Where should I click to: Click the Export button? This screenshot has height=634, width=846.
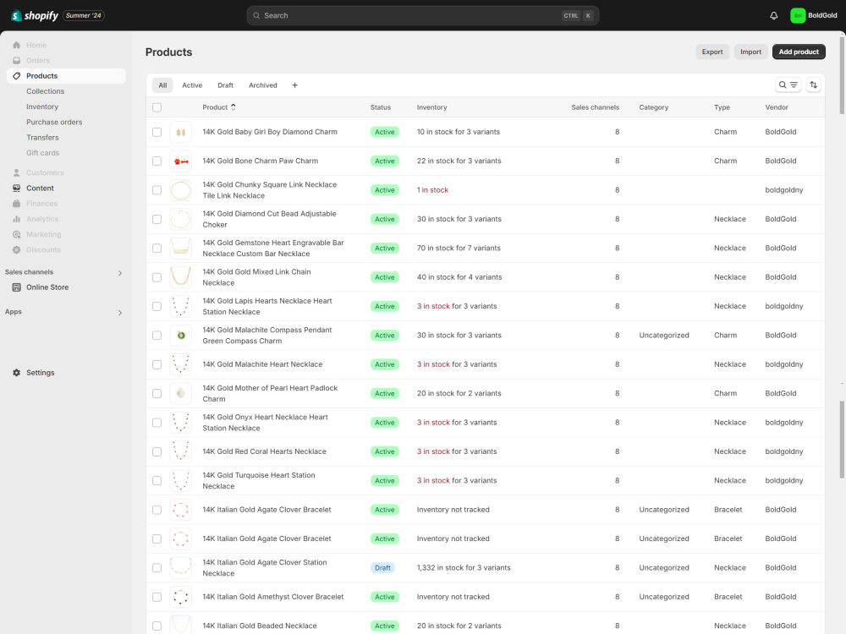pyautogui.click(x=712, y=52)
